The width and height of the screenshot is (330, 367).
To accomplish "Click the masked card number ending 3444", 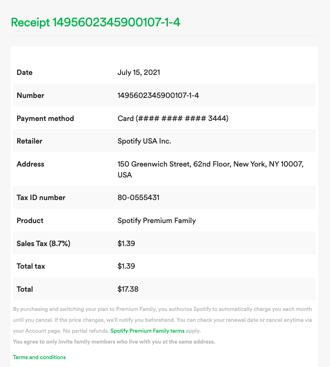I will 173,118.
